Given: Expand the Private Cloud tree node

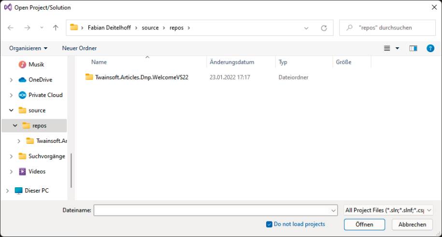Looking at the screenshot, I should point(11,95).
